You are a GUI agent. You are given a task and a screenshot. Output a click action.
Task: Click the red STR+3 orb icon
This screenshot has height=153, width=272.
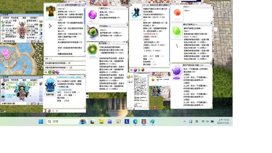pos(177,12)
